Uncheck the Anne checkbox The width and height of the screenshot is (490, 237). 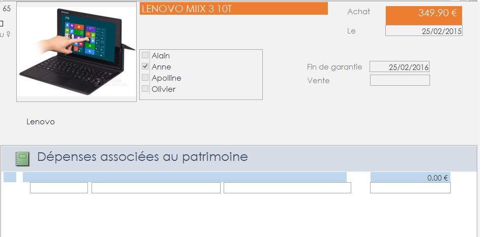point(145,66)
